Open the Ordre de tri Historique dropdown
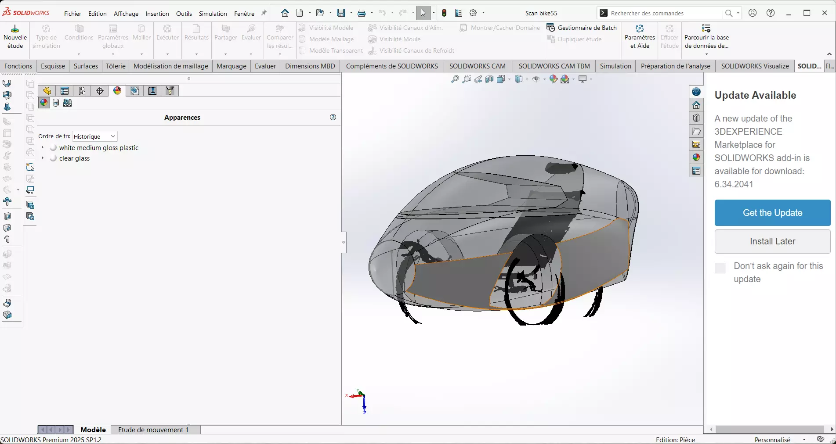 pyautogui.click(x=94, y=136)
